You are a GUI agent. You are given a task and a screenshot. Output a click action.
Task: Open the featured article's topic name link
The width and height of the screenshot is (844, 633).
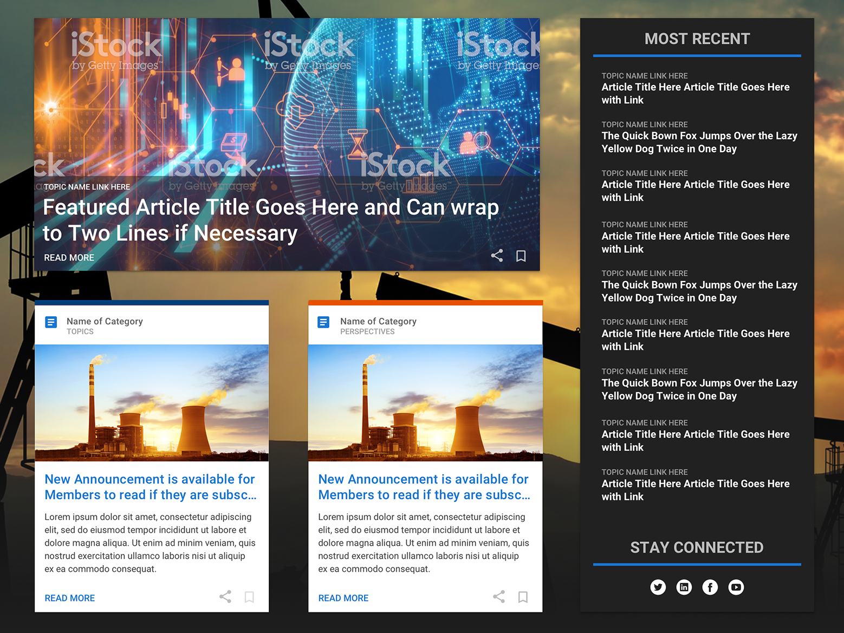coord(87,187)
